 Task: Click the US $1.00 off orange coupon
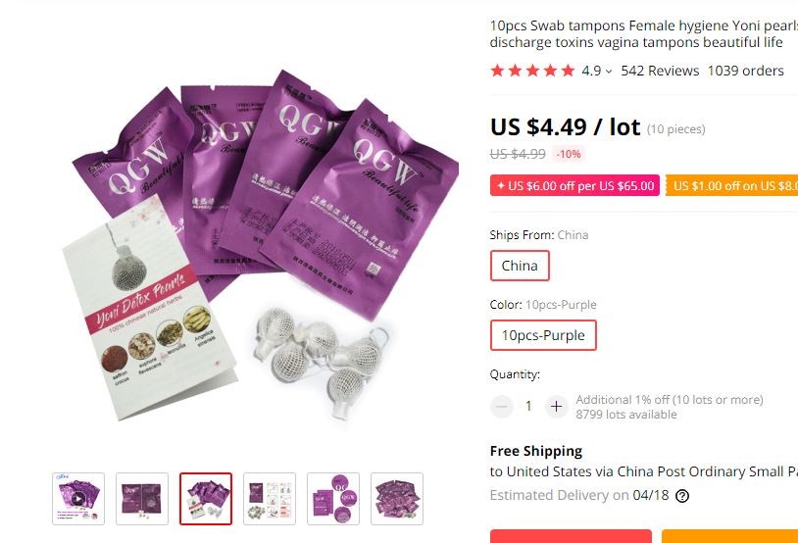click(x=732, y=186)
